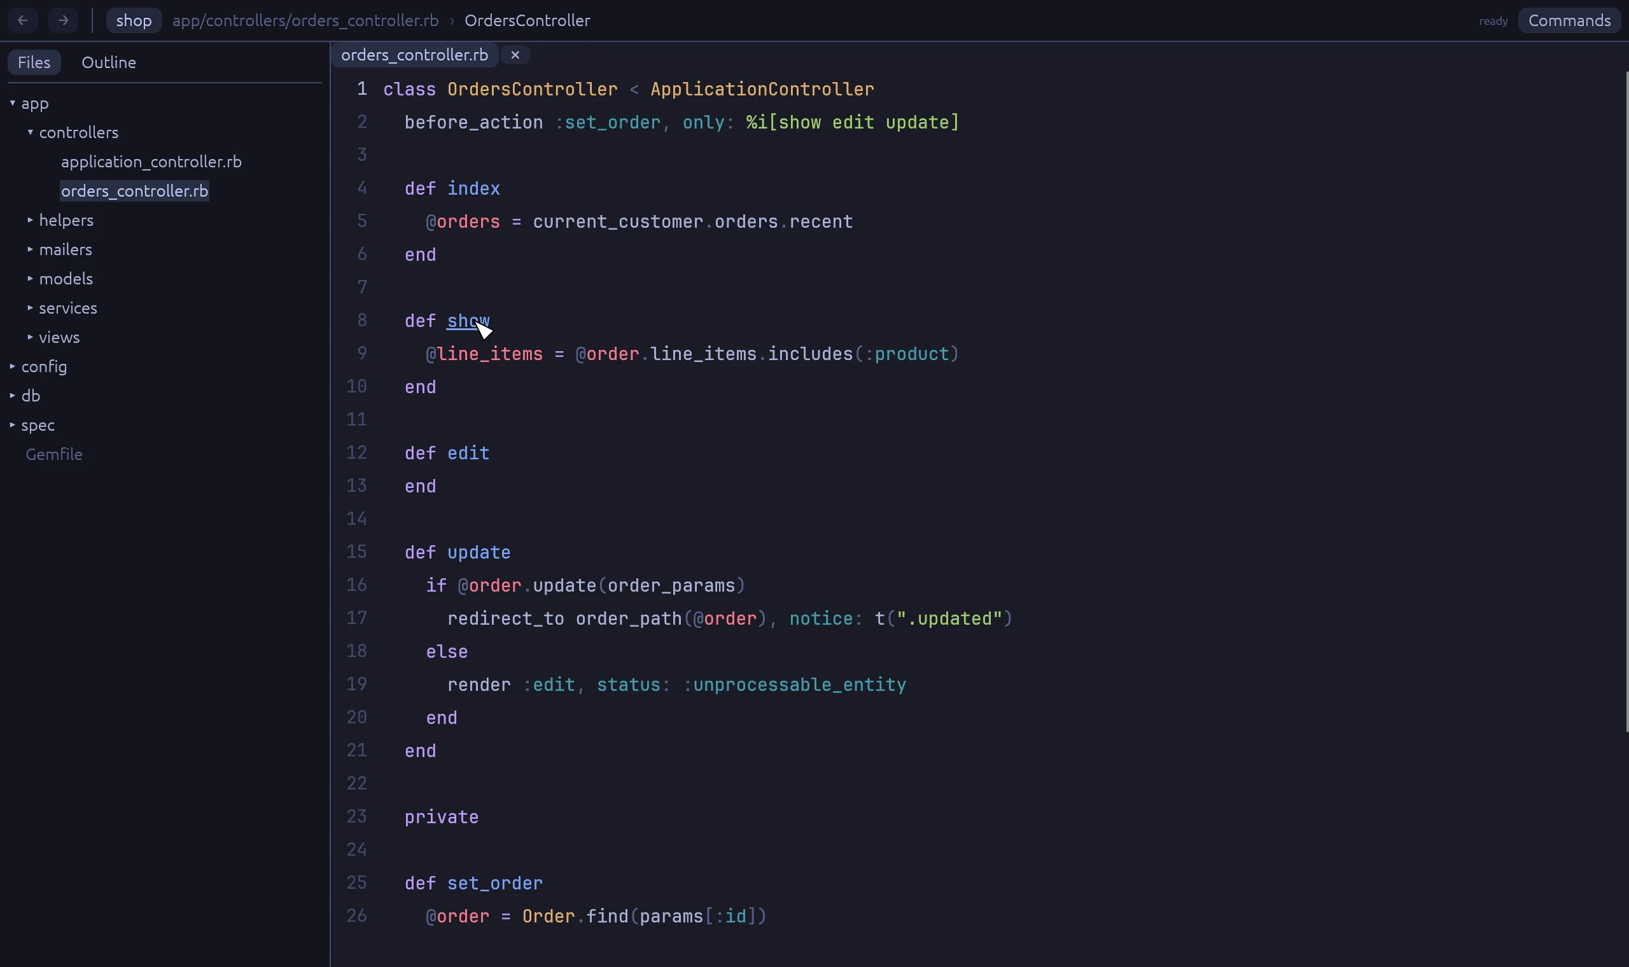Collapse the app folder arrow

pyautogui.click(x=12, y=103)
